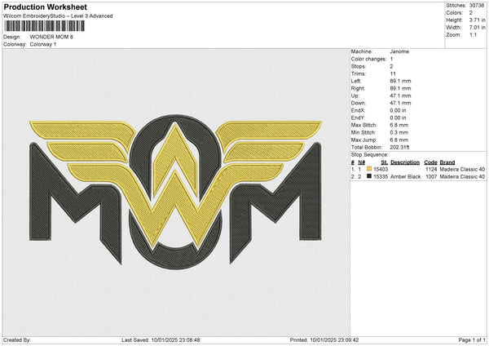This screenshot has height=346, width=489.
Task: Click the 'Wilcom EmbroideryStudio – Level 3 Advanced' text
Action: (58, 16)
